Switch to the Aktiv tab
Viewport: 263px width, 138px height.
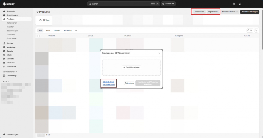[x=48, y=30]
